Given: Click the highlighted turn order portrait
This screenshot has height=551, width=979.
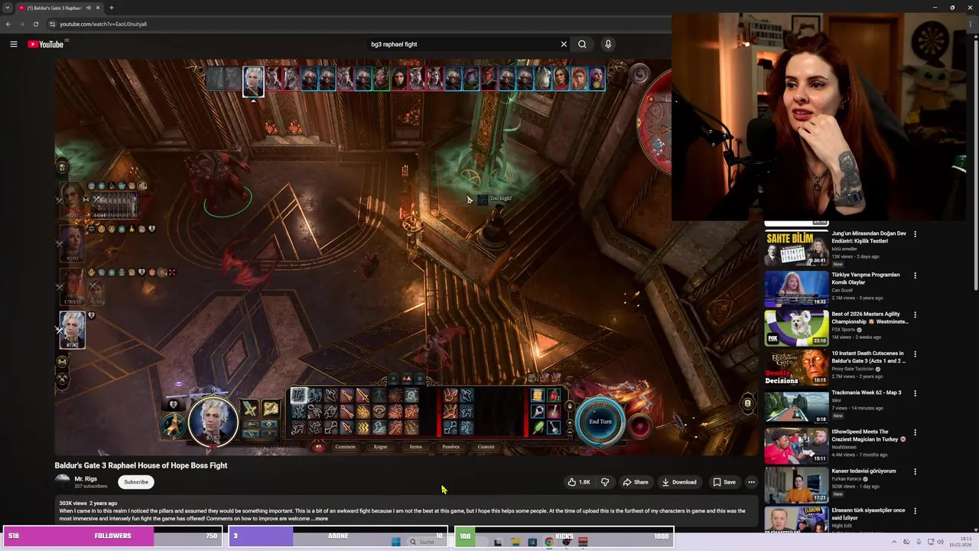Looking at the screenshot, I should tap(253, 81).
